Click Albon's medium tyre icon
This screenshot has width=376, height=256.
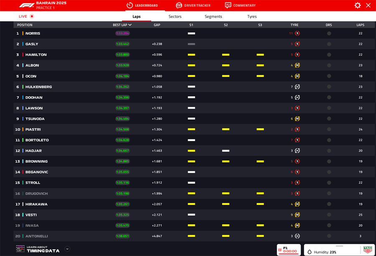click(x=297, y=65)
